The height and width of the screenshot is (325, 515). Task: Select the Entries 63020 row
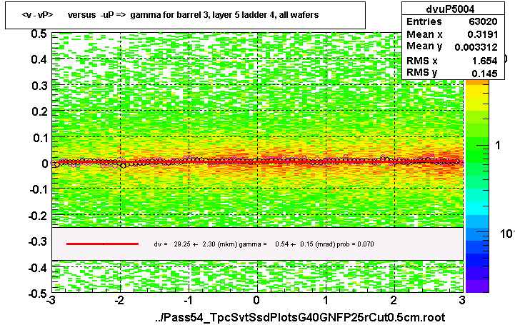click(x=452, y=21)
